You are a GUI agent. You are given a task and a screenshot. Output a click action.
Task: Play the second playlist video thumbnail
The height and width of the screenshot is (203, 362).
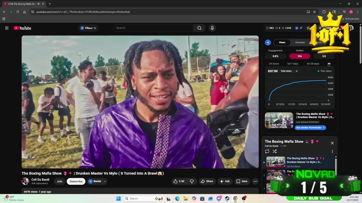pos(276,175)
